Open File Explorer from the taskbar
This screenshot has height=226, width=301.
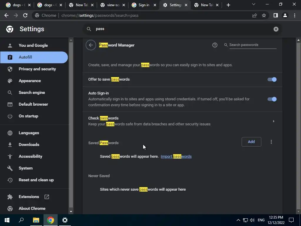pyautogui.click(x=36, y=220)
